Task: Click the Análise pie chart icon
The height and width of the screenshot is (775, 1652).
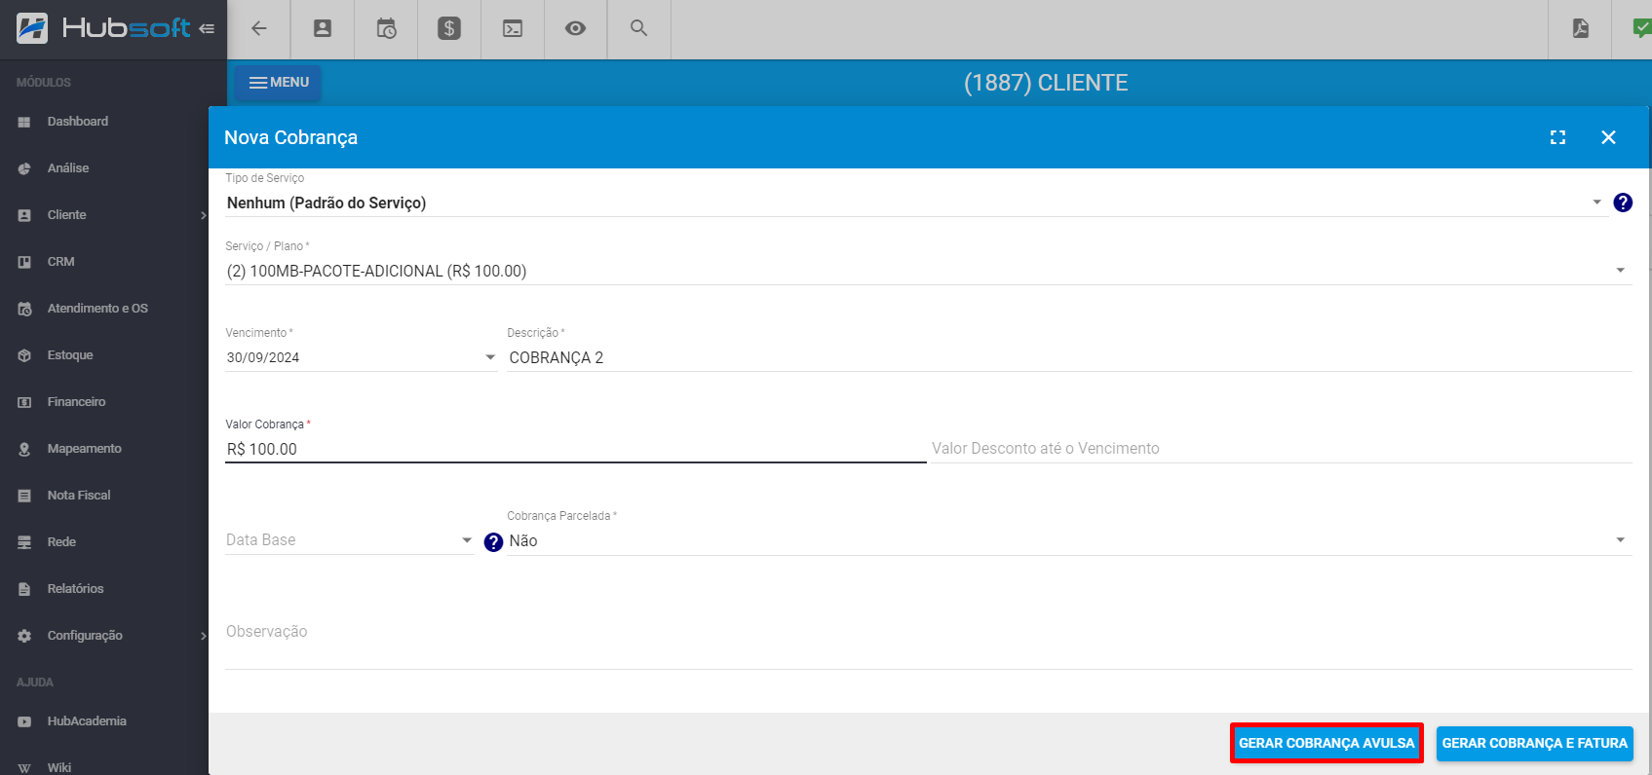Action: pyautogui.click(x=24, y=168)
